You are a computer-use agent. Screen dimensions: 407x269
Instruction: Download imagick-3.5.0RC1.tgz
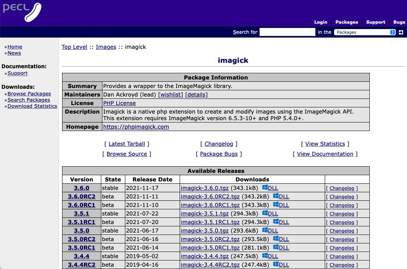pos(210,248)
